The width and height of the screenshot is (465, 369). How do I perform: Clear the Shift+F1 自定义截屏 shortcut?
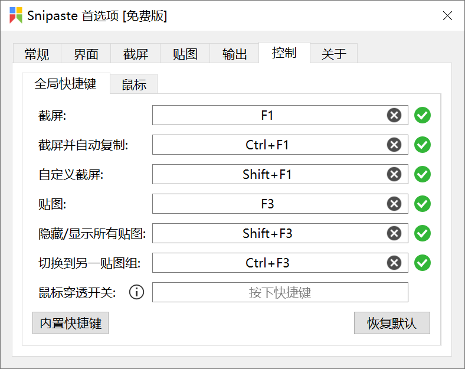394,174
